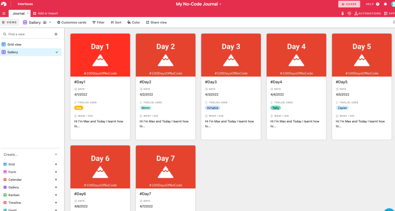Open view settings gear in sidebar
395x211 pixels.
(56, 34)
